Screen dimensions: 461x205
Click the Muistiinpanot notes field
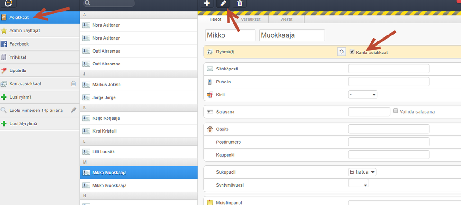pyautogui.click(x=405, y=203)
